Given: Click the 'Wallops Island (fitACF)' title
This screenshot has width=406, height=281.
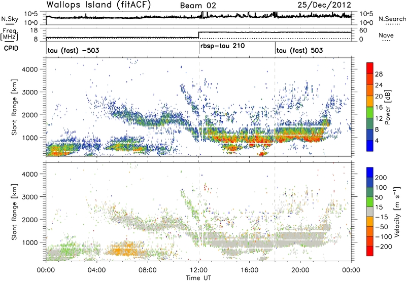Looking at the screenshot, I should click(x=98, y=5).
